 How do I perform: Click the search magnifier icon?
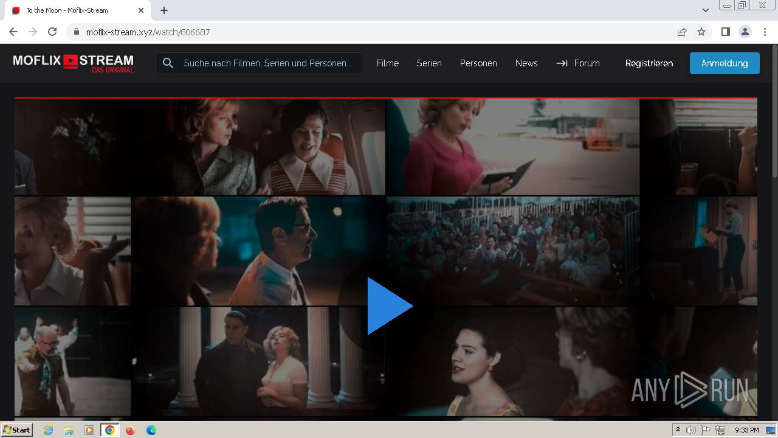point(168,63)
